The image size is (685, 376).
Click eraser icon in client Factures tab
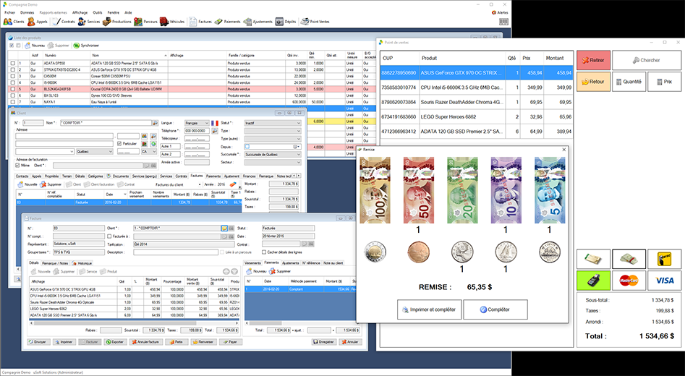tap(233, 184)
